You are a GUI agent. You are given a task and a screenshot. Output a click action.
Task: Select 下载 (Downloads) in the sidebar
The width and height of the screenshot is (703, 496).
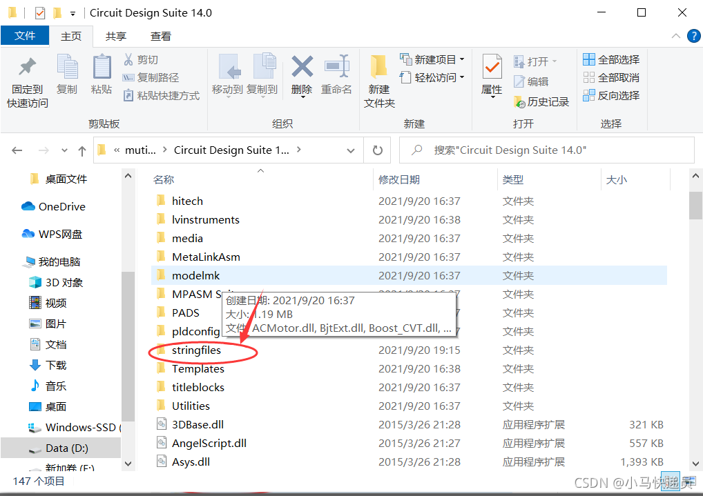pyautogui.click(x=48, y=365)
